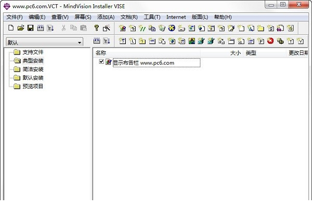The width and height of the screenshot is (312, 208).
Task: Click the grid icon right of Save
Action: [41, 28]
